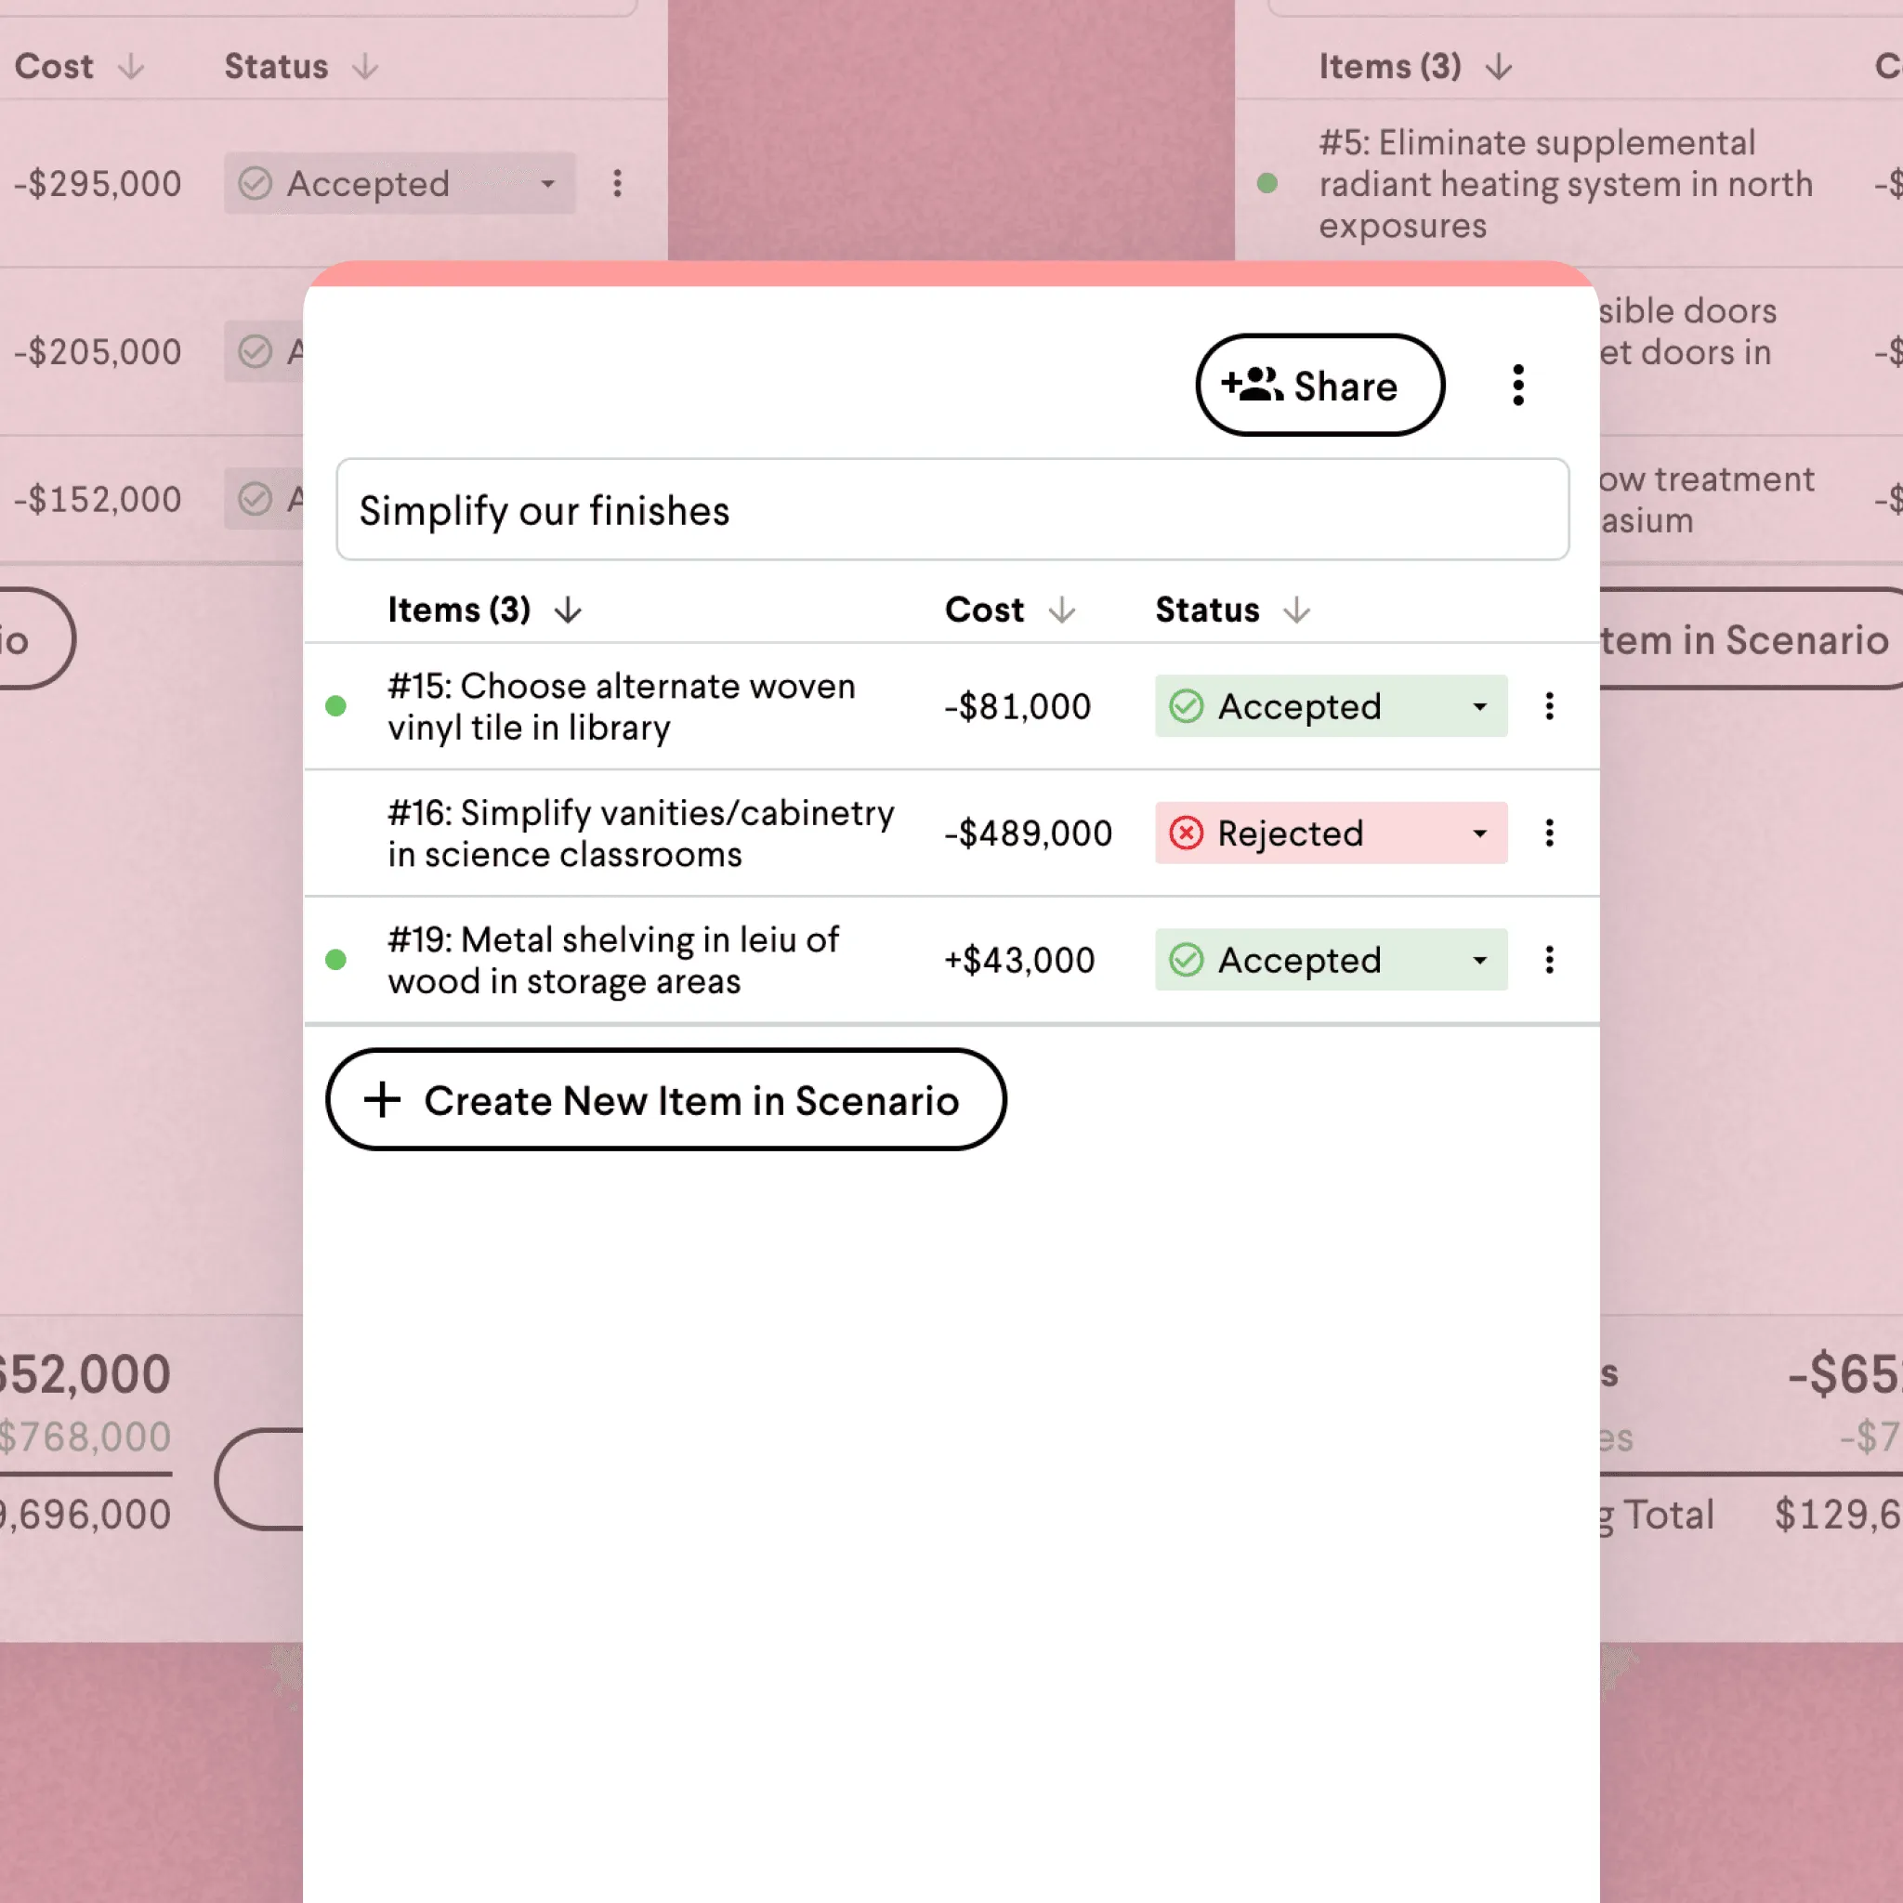Expand the Accepted dropdown for -$295,000 row
This screenshot has height=1903, width=1903.
[550, 183]
